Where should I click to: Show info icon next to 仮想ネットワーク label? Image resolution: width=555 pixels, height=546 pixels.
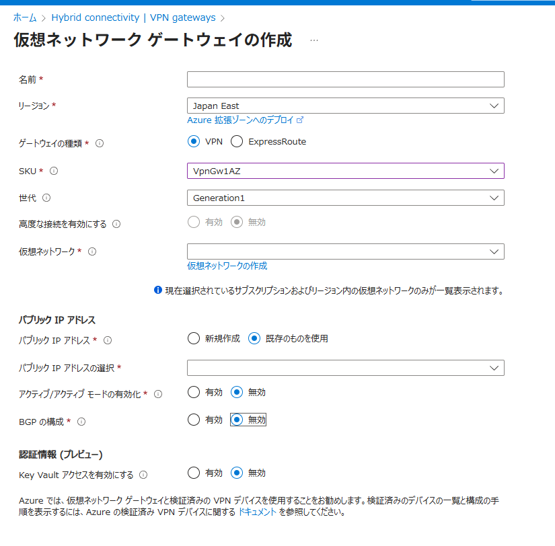click(x=92, y=251)
